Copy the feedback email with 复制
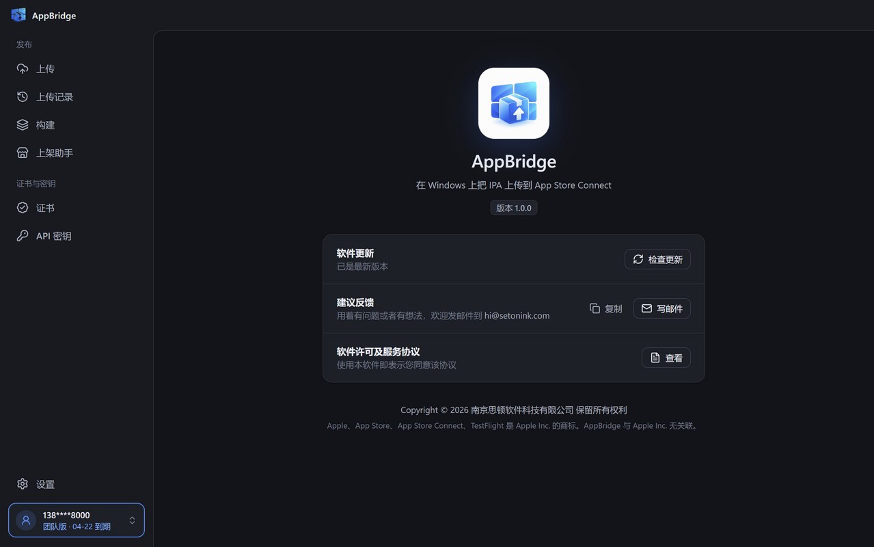The image size is (874, 547). (x=605, y=308)
